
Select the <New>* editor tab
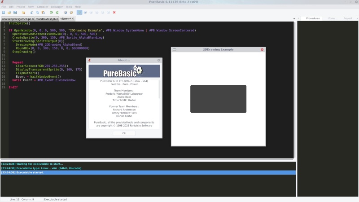point(66,19)
